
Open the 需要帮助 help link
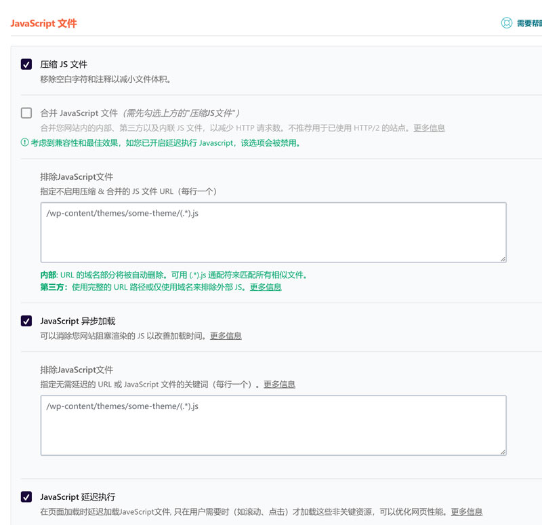tap(528, 23)
